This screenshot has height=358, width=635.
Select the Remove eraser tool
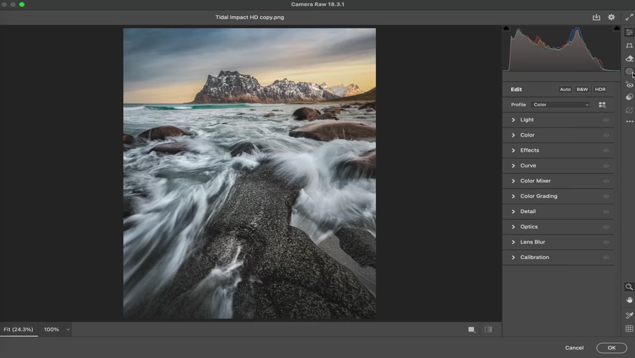[629, 58]
